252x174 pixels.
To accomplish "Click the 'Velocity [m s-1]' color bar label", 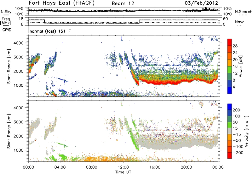I will click(246, 131).
